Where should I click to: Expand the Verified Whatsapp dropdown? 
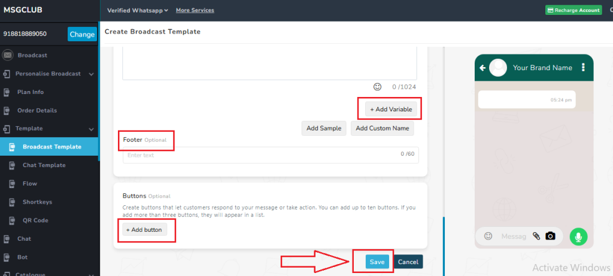coord(137,10)
